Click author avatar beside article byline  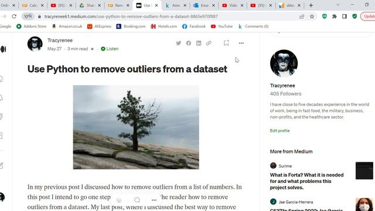click(x=35, y=44)
